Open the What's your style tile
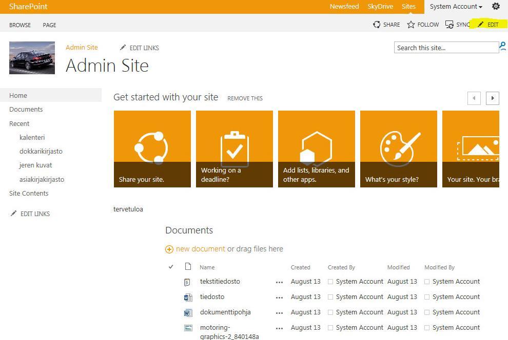 point(399,148)
